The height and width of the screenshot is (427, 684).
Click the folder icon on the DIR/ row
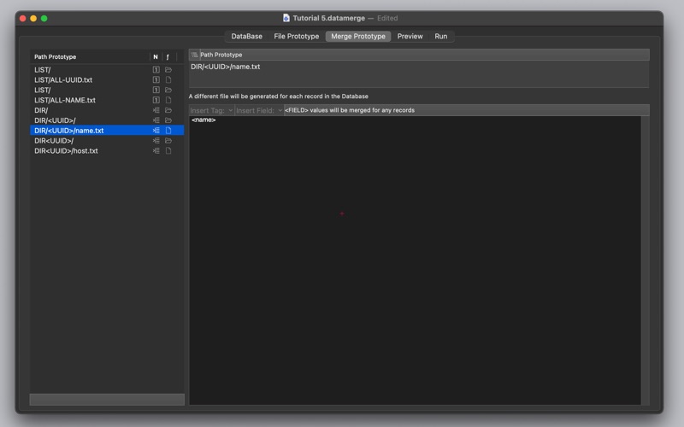click(168, 110)
